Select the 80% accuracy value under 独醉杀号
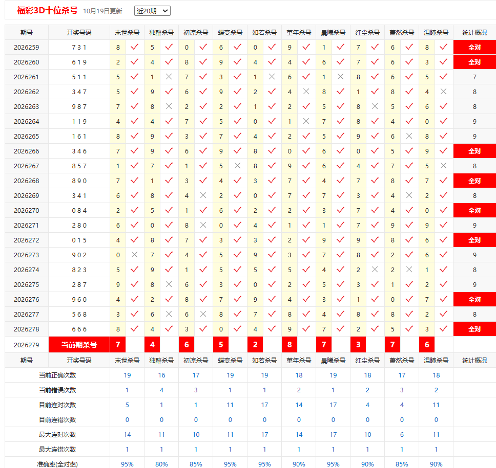Image resolution: width=496 pixels, height=468 pixels. tap(161, 464)
